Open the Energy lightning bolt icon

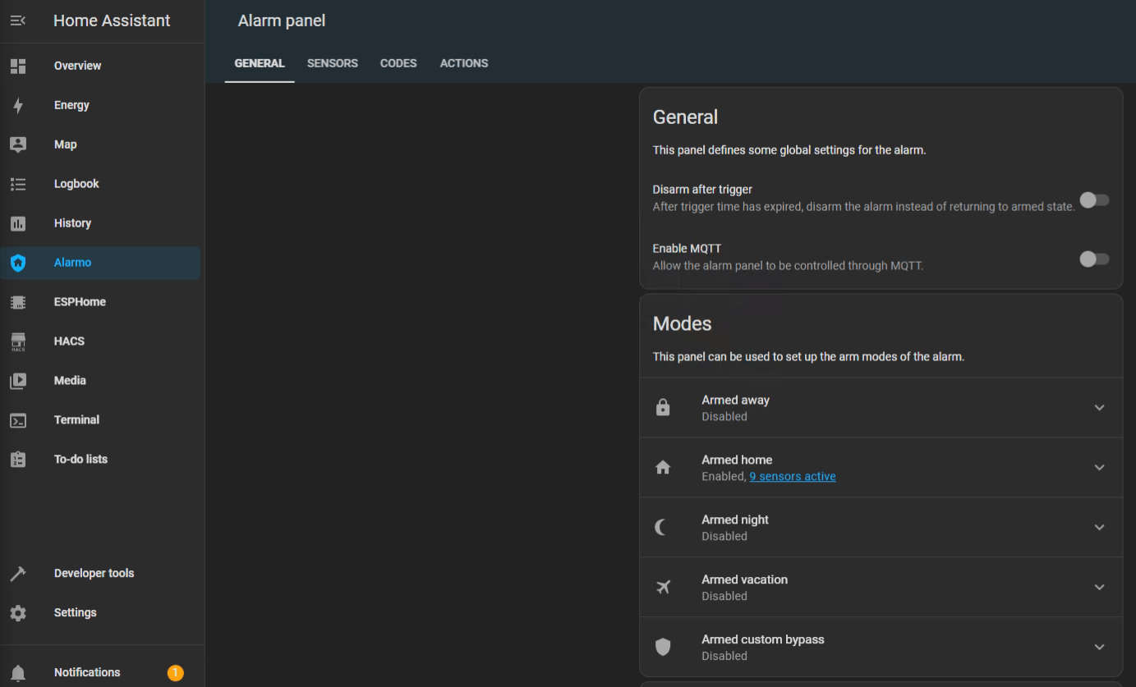coord(18,105)
